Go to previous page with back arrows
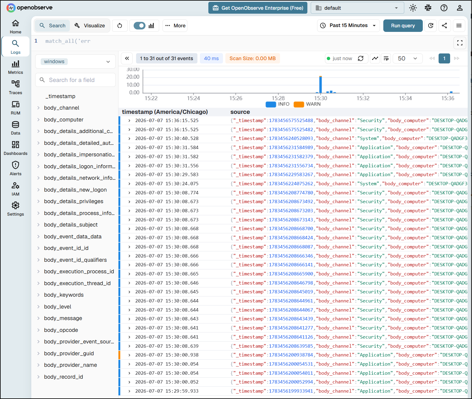Viewport: 472px width, 399px height. (432, 58)
